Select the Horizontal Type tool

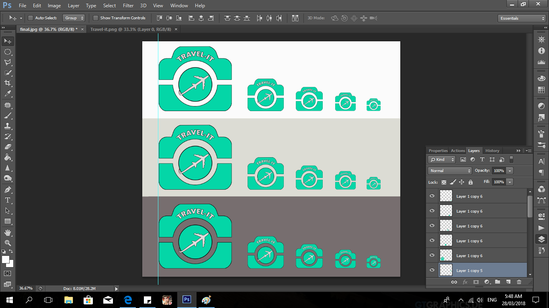(x=8, y=200)
